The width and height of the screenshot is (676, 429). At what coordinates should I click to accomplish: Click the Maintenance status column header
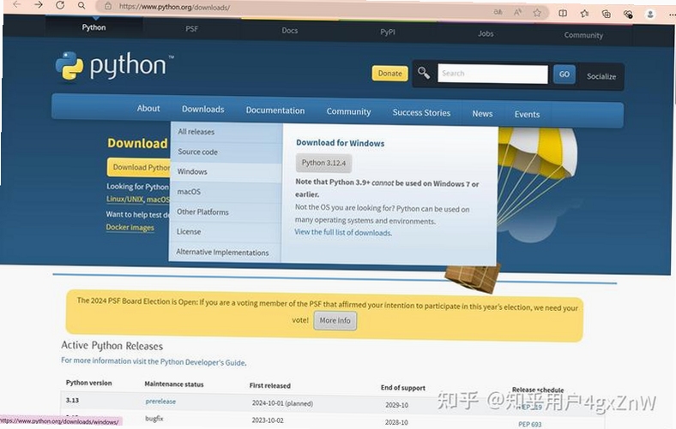point(174,384)
